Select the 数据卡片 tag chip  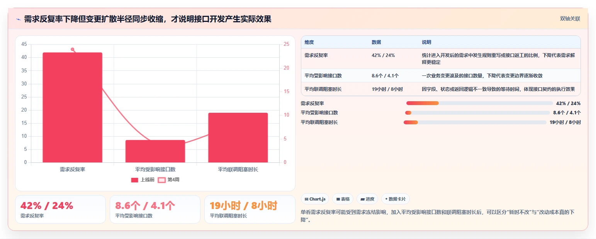tap(395, 199)
